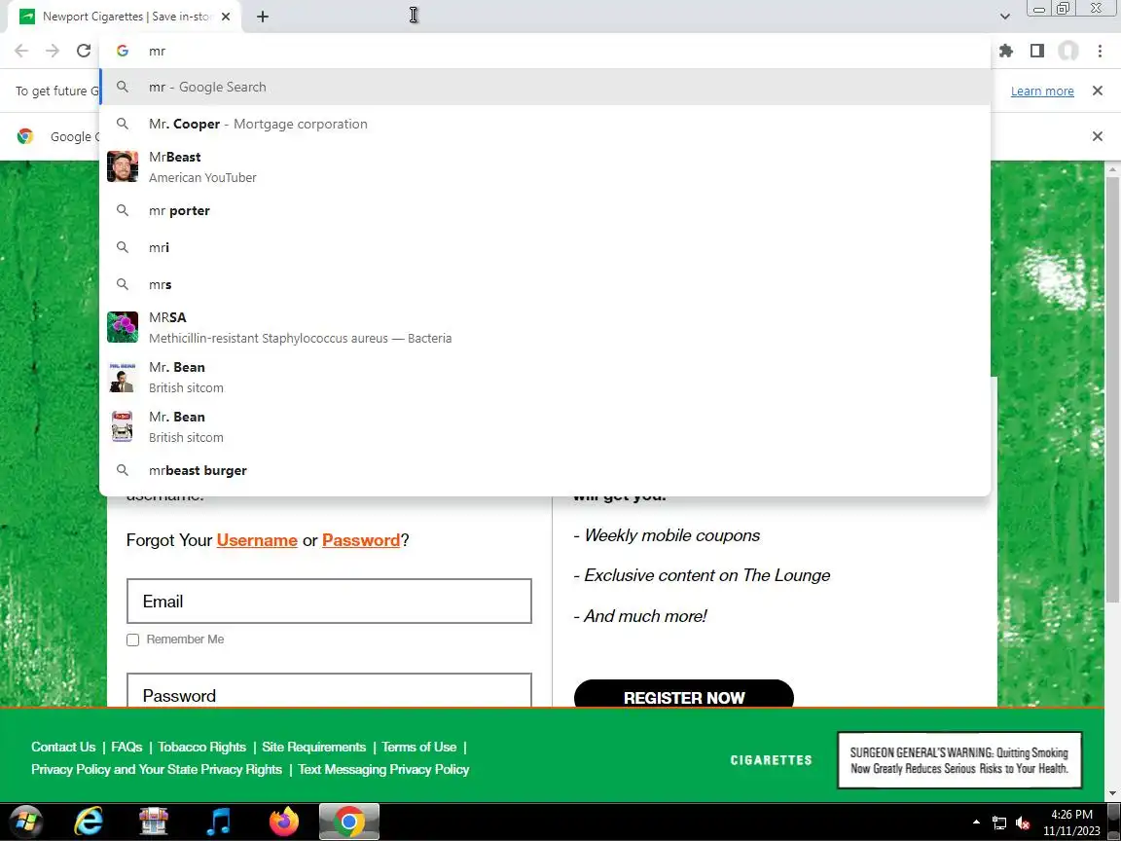Screen dimensions: 1121x841
Task: Expand the tab search chevron
Action: [1004, 17]
